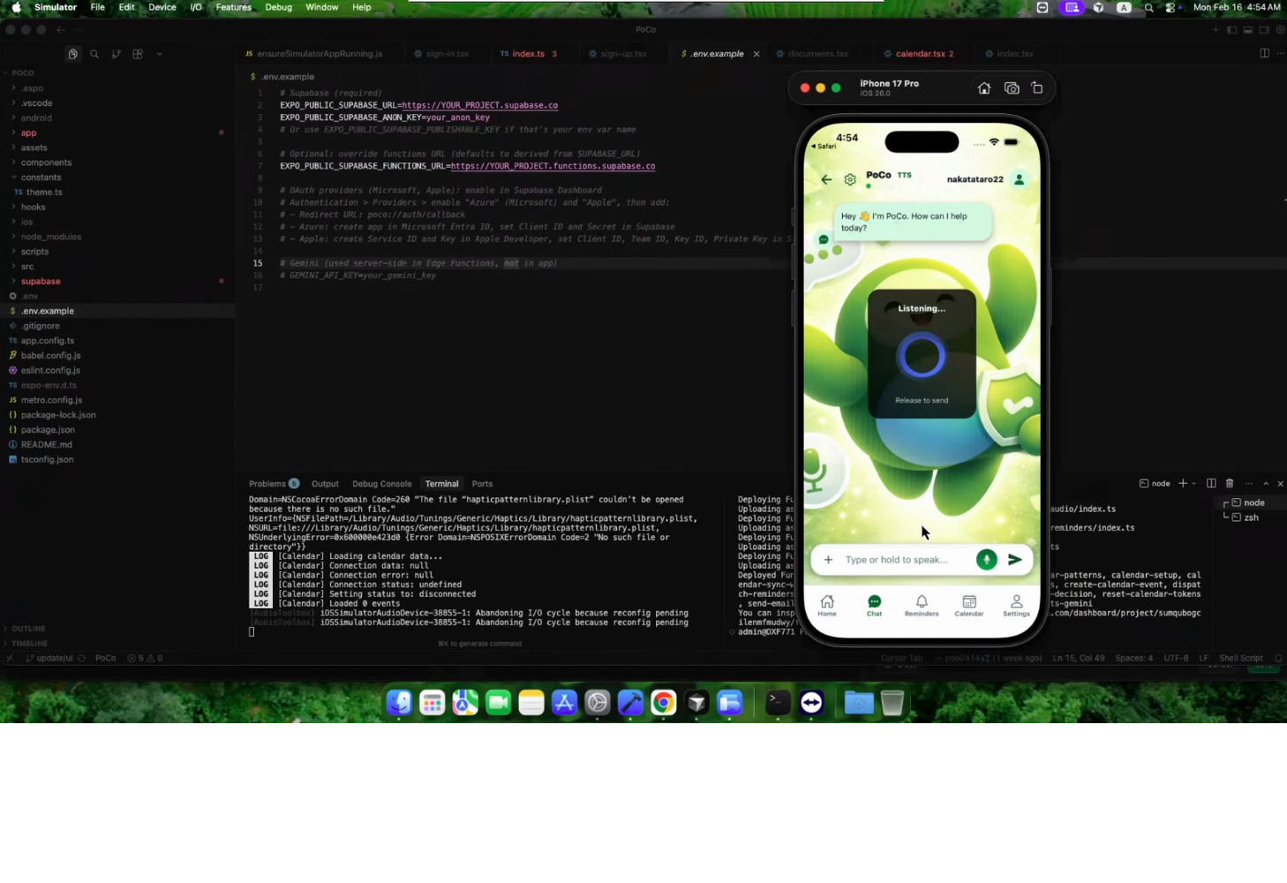Expand the android folder
This screenshot has width=1287, height=883.
(x=36, y=117)
